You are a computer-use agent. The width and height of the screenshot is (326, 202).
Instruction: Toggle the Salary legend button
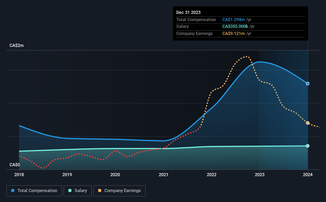click(x=77, y=191)
